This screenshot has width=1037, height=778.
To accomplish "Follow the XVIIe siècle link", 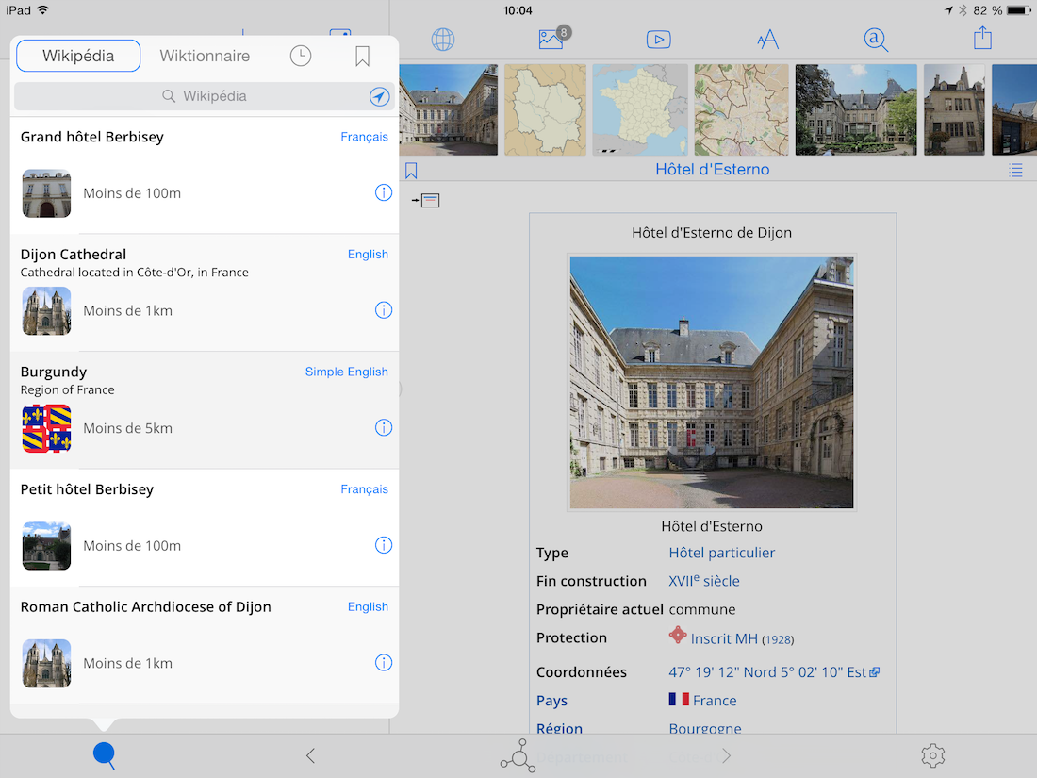I will (x=703, y=581).
